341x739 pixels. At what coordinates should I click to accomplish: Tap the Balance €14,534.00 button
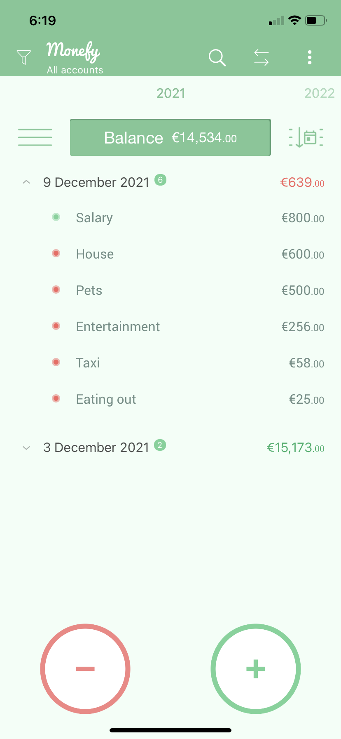[170, 137]
